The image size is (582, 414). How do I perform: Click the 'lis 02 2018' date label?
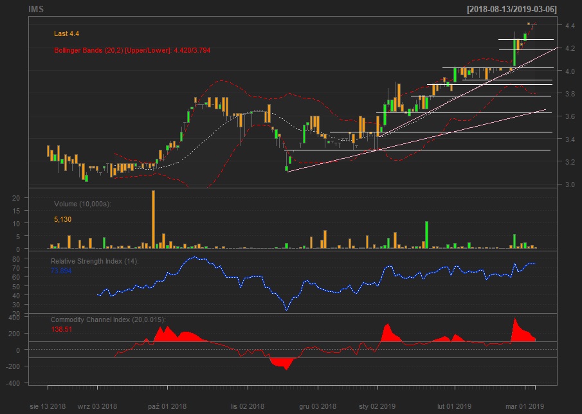pyautogui.click(x=248, y=406)
